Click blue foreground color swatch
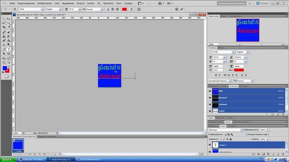The width and height of the screenshot is (289, 162). 5,68
